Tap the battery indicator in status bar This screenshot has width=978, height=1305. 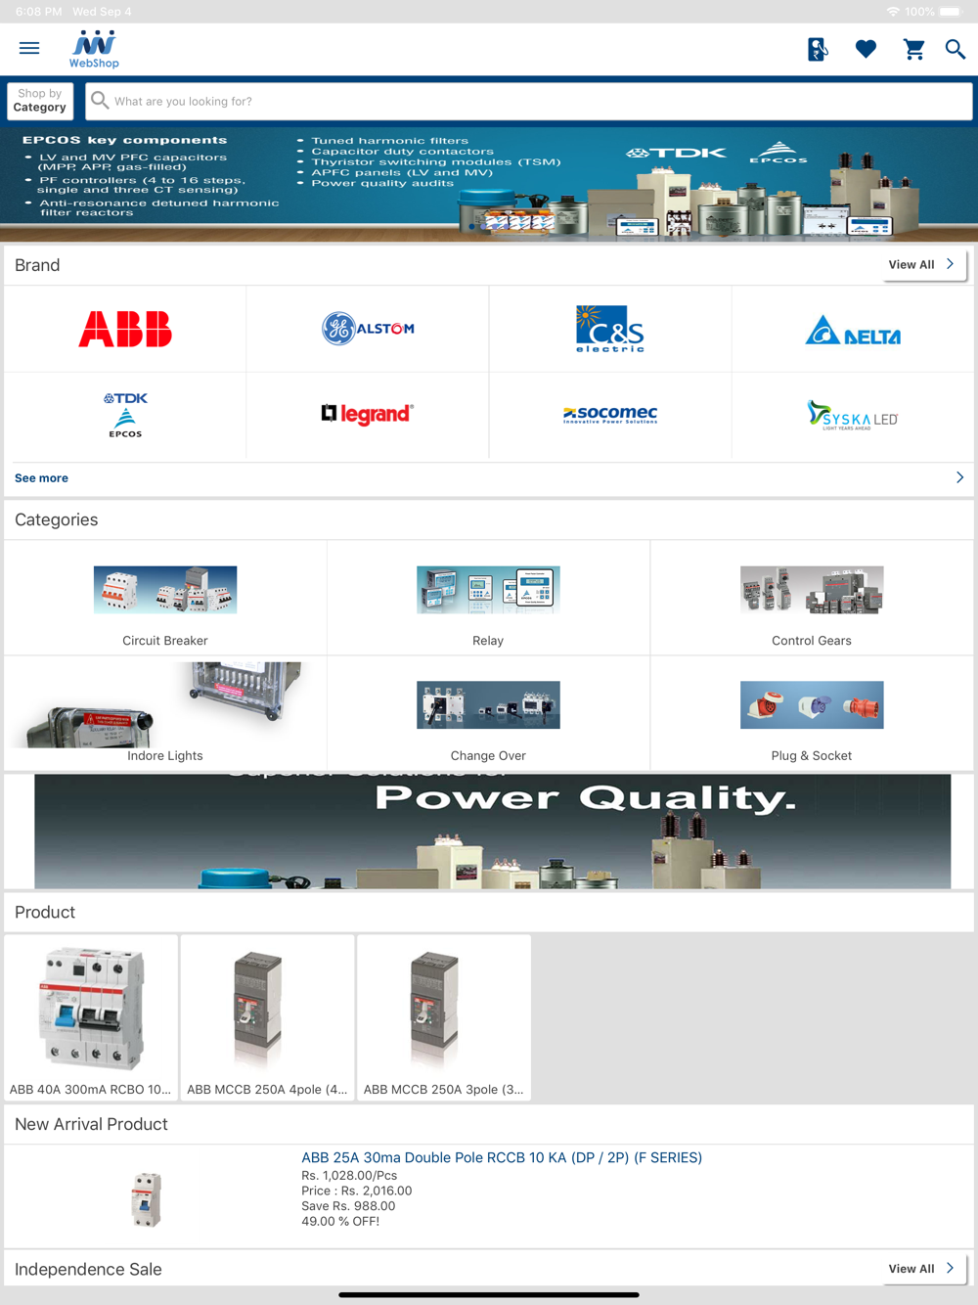951,12
